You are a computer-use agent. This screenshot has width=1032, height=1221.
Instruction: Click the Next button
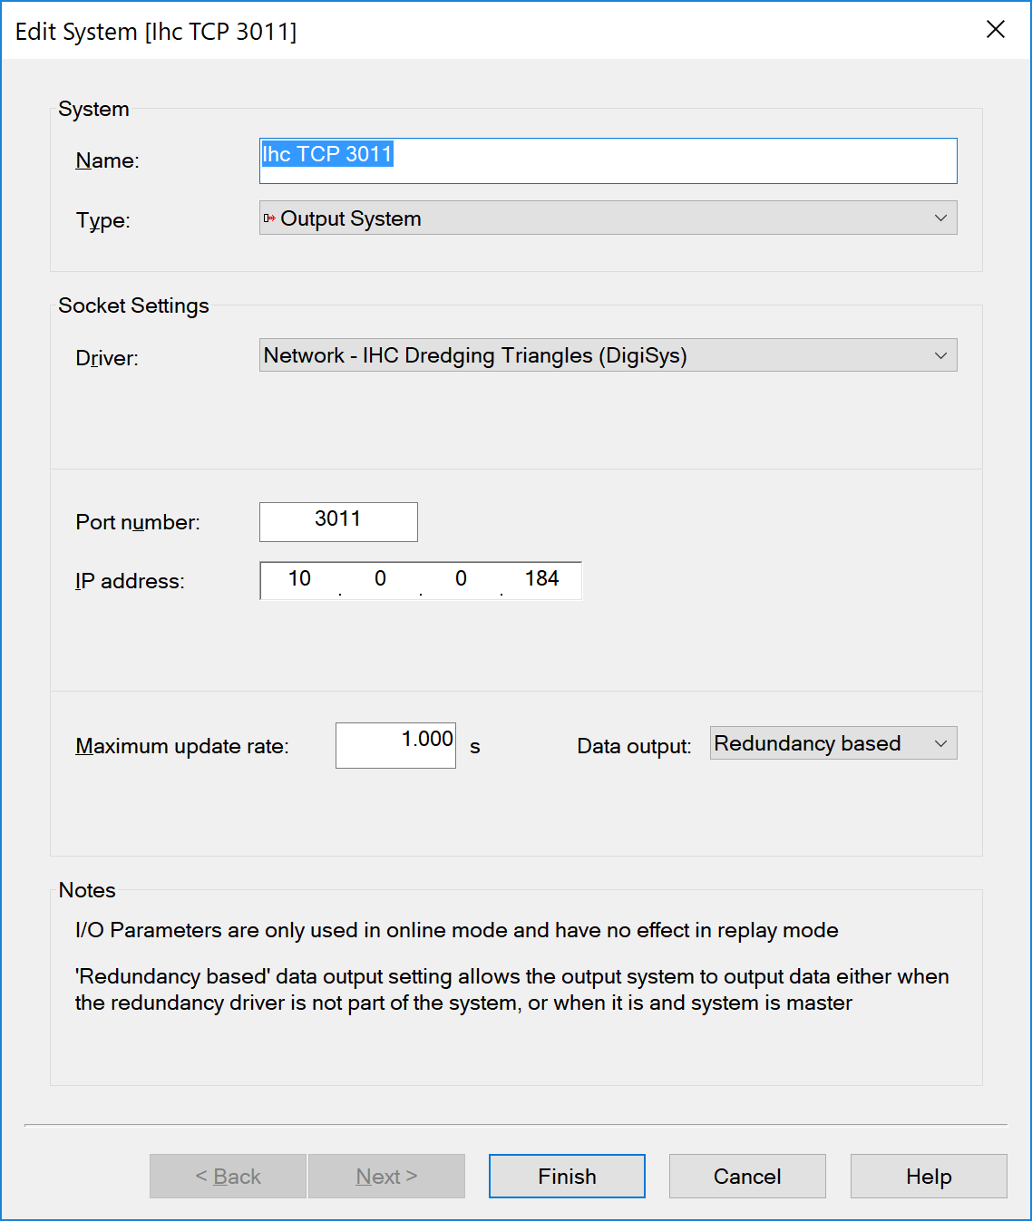point(386,1176)
